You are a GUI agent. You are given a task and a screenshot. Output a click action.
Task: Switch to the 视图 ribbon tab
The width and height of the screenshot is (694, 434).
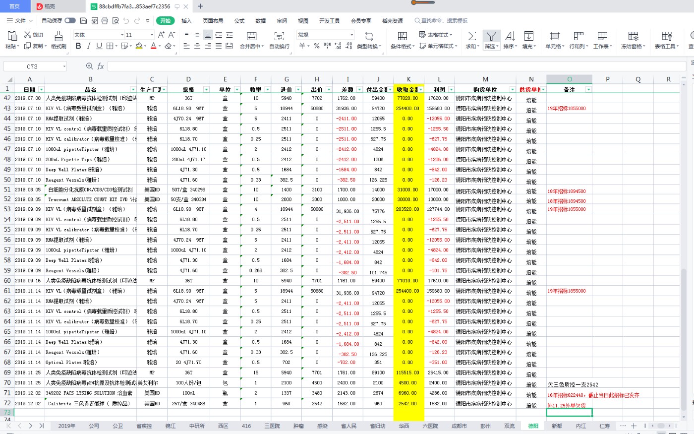coord(303,21)
